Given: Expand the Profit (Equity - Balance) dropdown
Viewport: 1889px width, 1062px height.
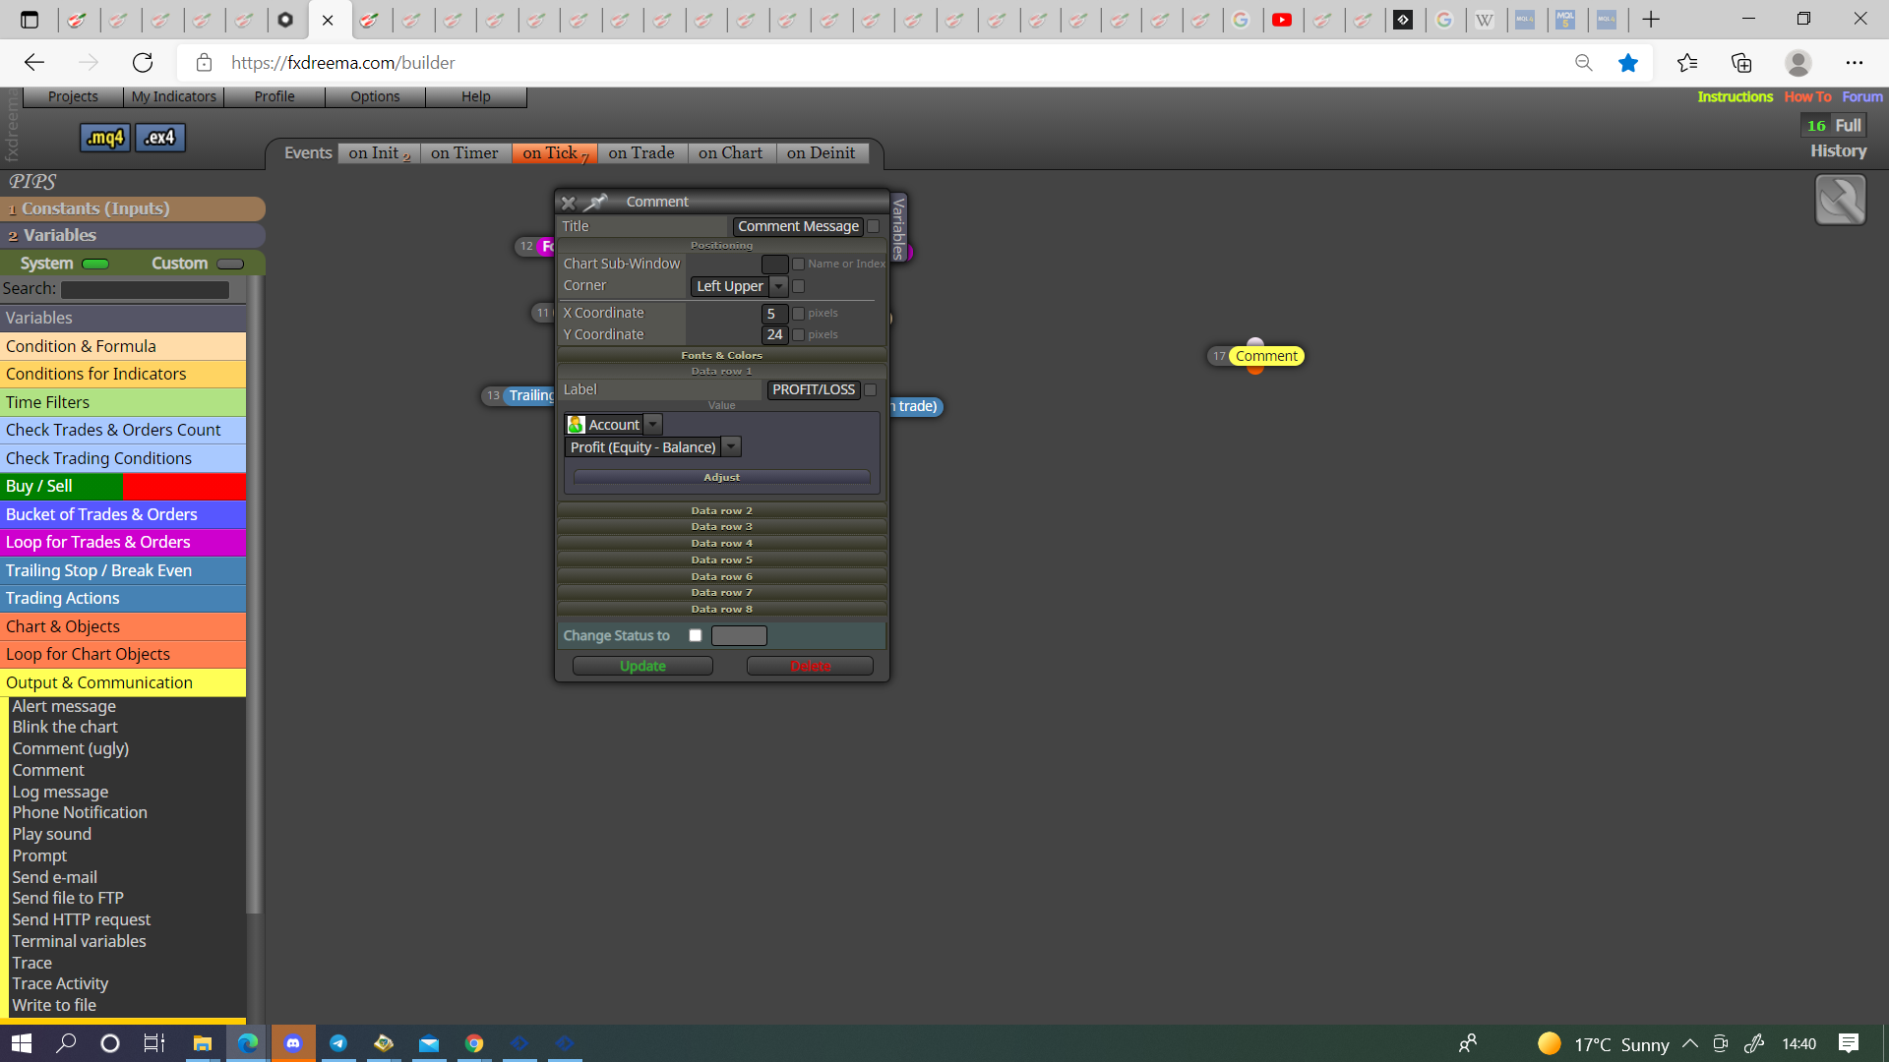Looking at the screenshot, I should (x=731, y=447).
